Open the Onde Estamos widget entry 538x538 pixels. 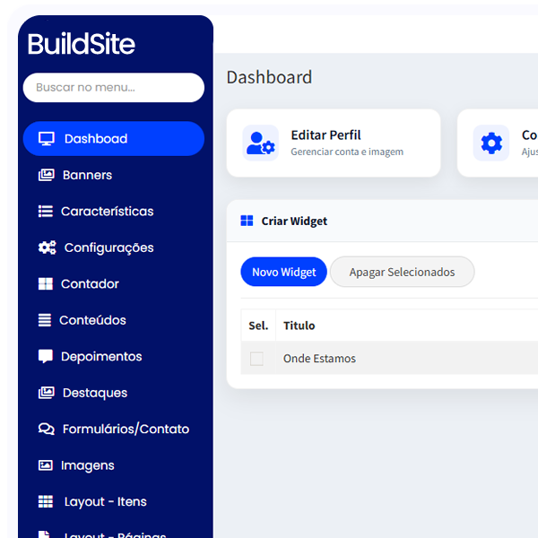(319, 359)
